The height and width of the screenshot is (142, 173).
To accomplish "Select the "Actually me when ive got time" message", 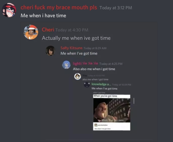I will 76,38.
